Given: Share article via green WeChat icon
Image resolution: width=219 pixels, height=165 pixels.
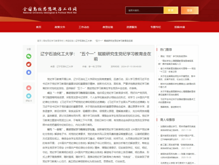Looking at the screenshot, I should click(x=29, y=56).
